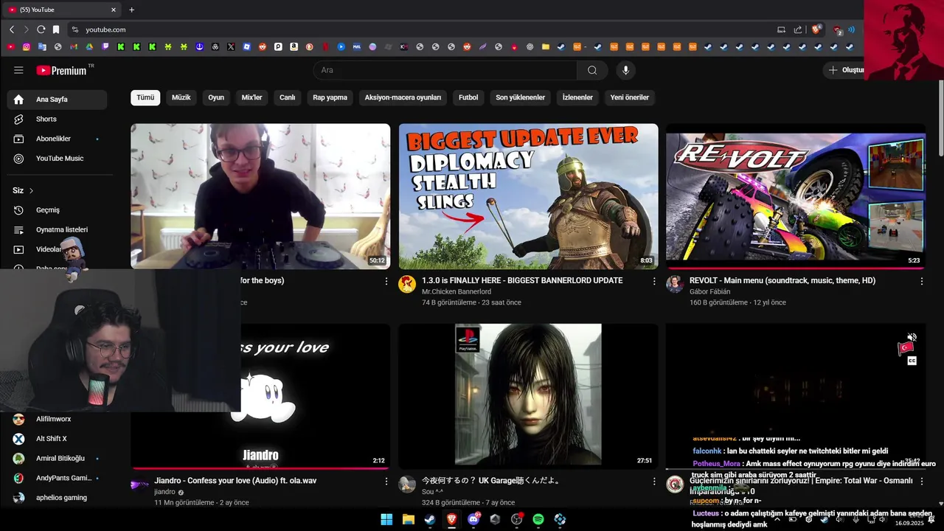This screenshot has height=531, width=944.
Task: Open the Google Drive bookmark
Action: point(89,46)
